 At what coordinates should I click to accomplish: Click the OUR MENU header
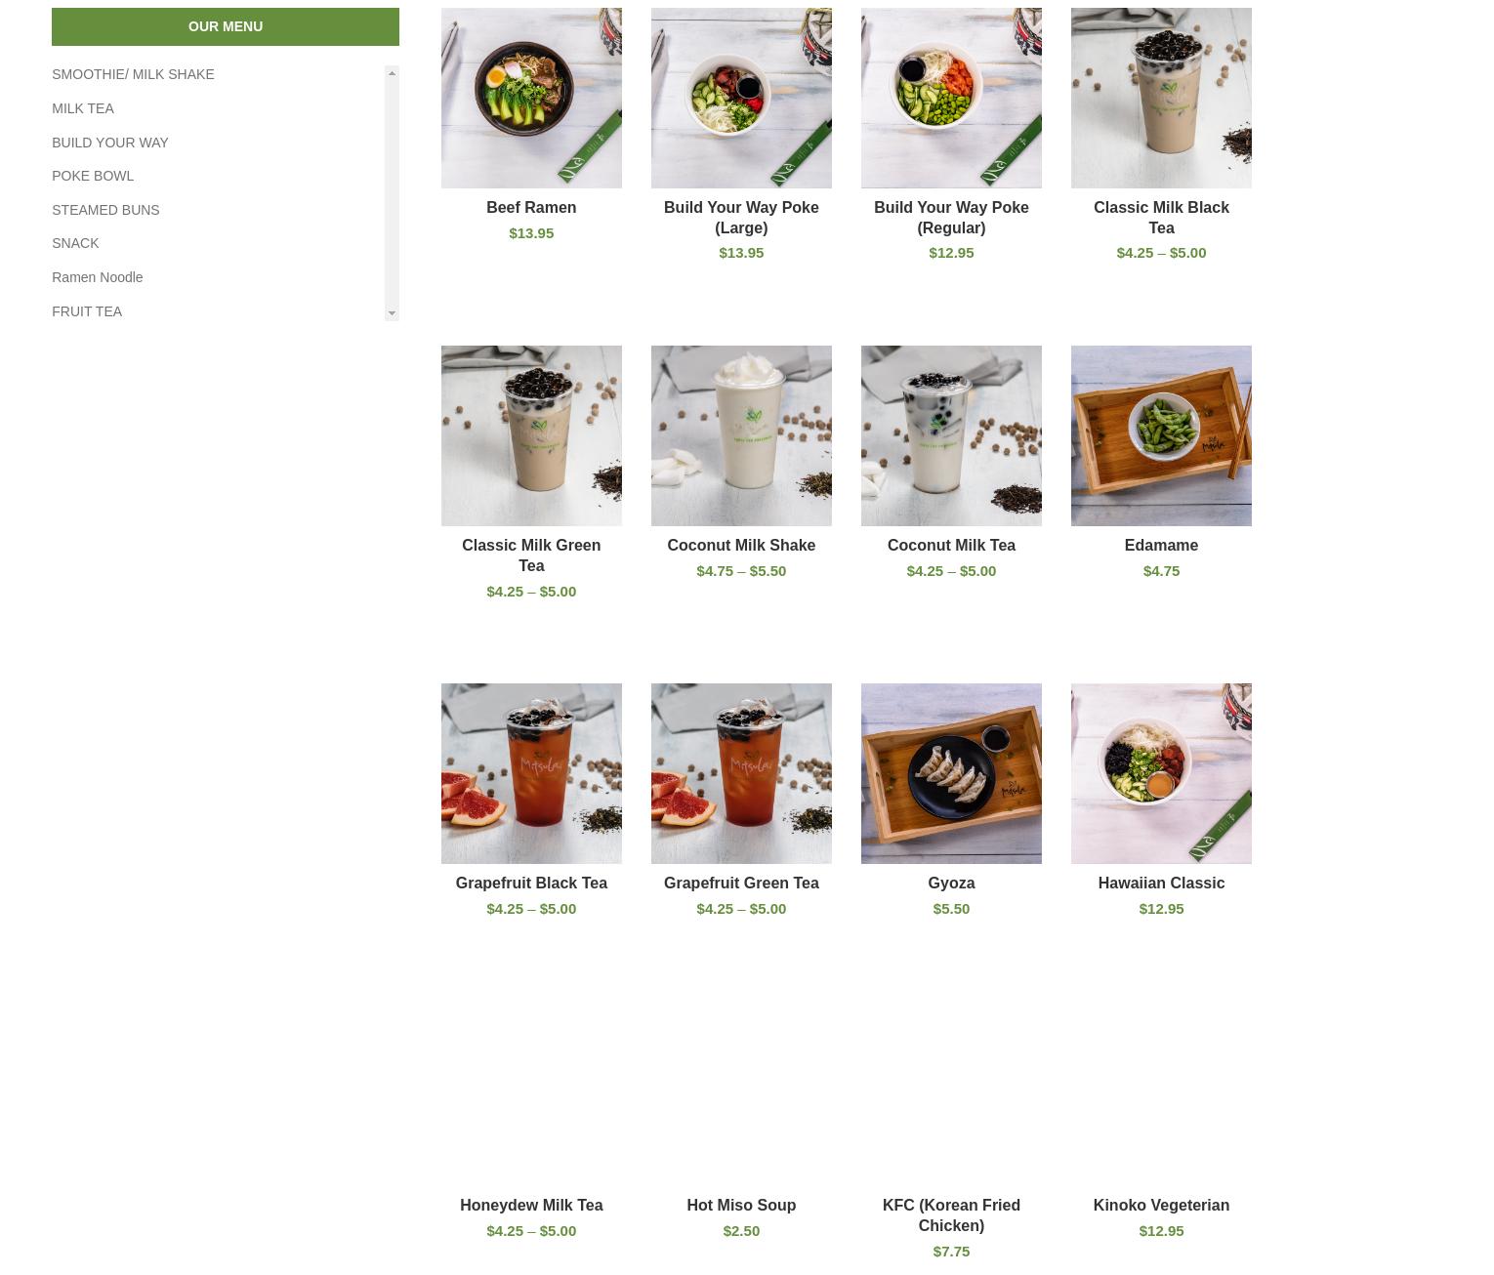click(226, 26)
